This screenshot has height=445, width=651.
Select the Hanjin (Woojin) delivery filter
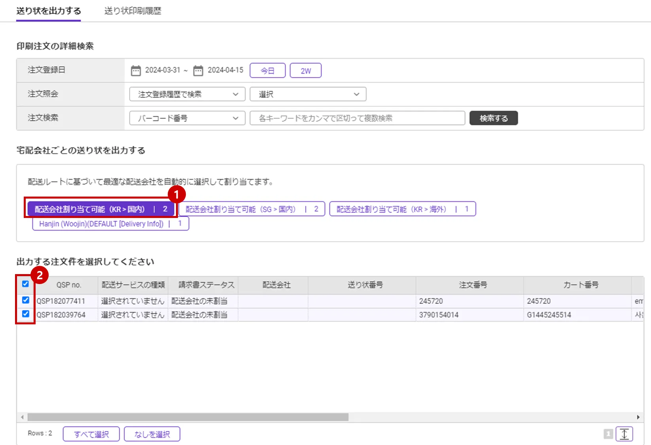click(x=111, y=223)
